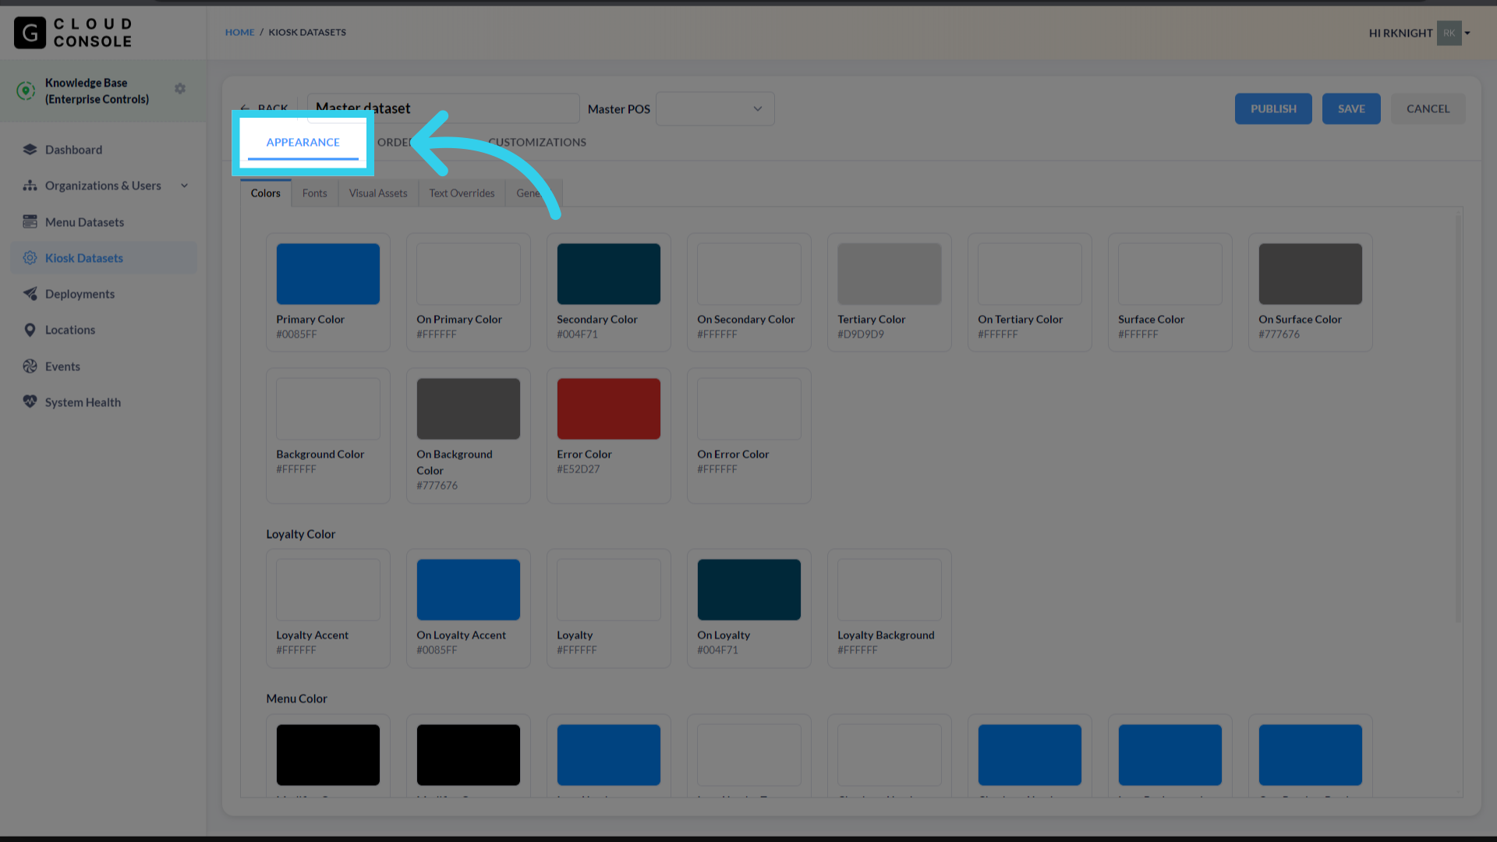Switch to the Customizations tab
The width and height of the screenshot is (1497, 842).
click(x=537, y=143)
